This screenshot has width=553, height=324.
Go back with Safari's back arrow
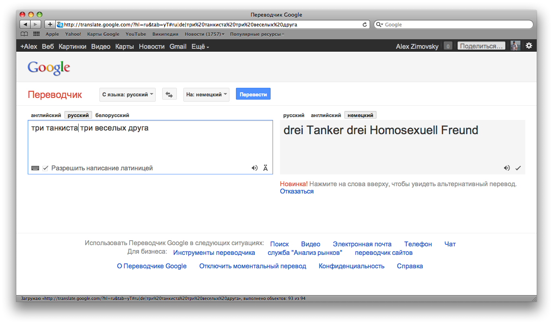click(x=25, y=24)
